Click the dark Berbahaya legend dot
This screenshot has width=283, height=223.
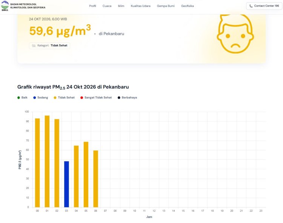(x=119, y=98)
